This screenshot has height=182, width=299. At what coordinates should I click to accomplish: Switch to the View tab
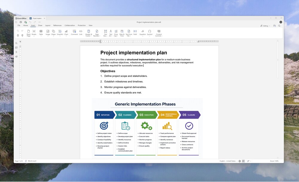click(90, 25)
